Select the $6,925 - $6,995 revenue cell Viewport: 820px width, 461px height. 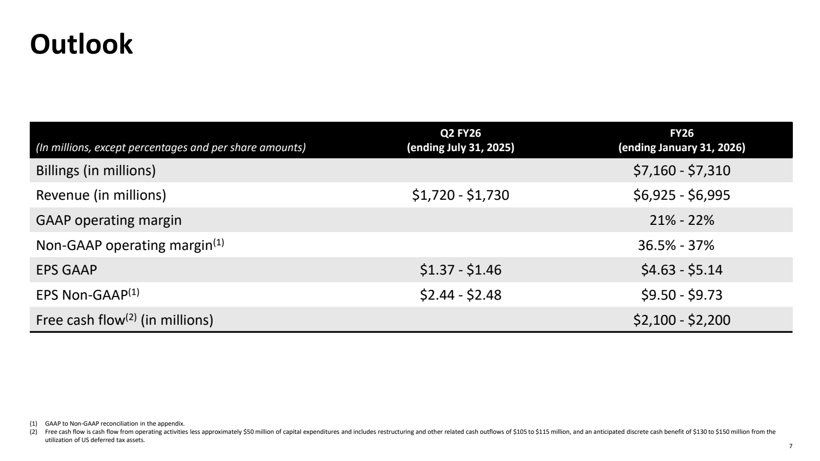(682, 195)
